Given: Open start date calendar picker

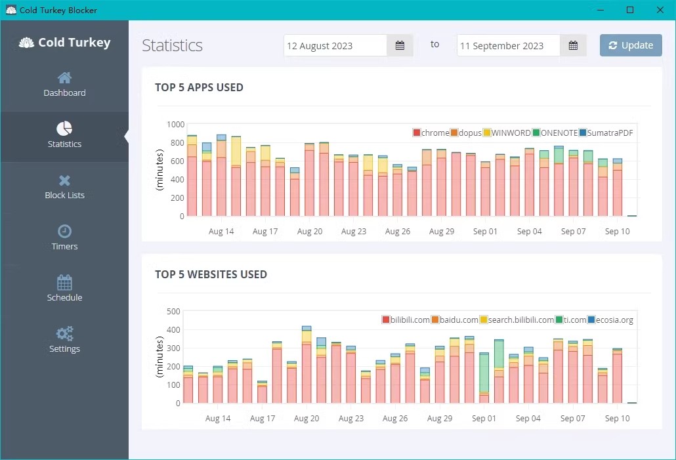Looking at the screenshot, I should click(x=400, y=45).
